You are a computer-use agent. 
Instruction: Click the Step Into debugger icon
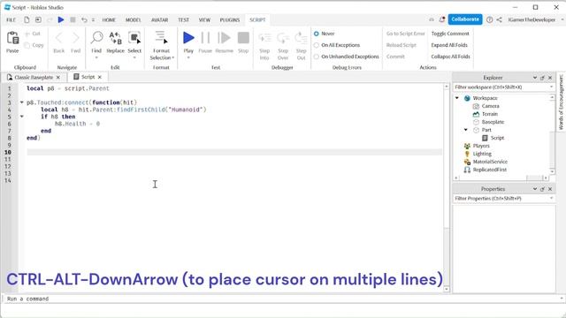(264, 38)
